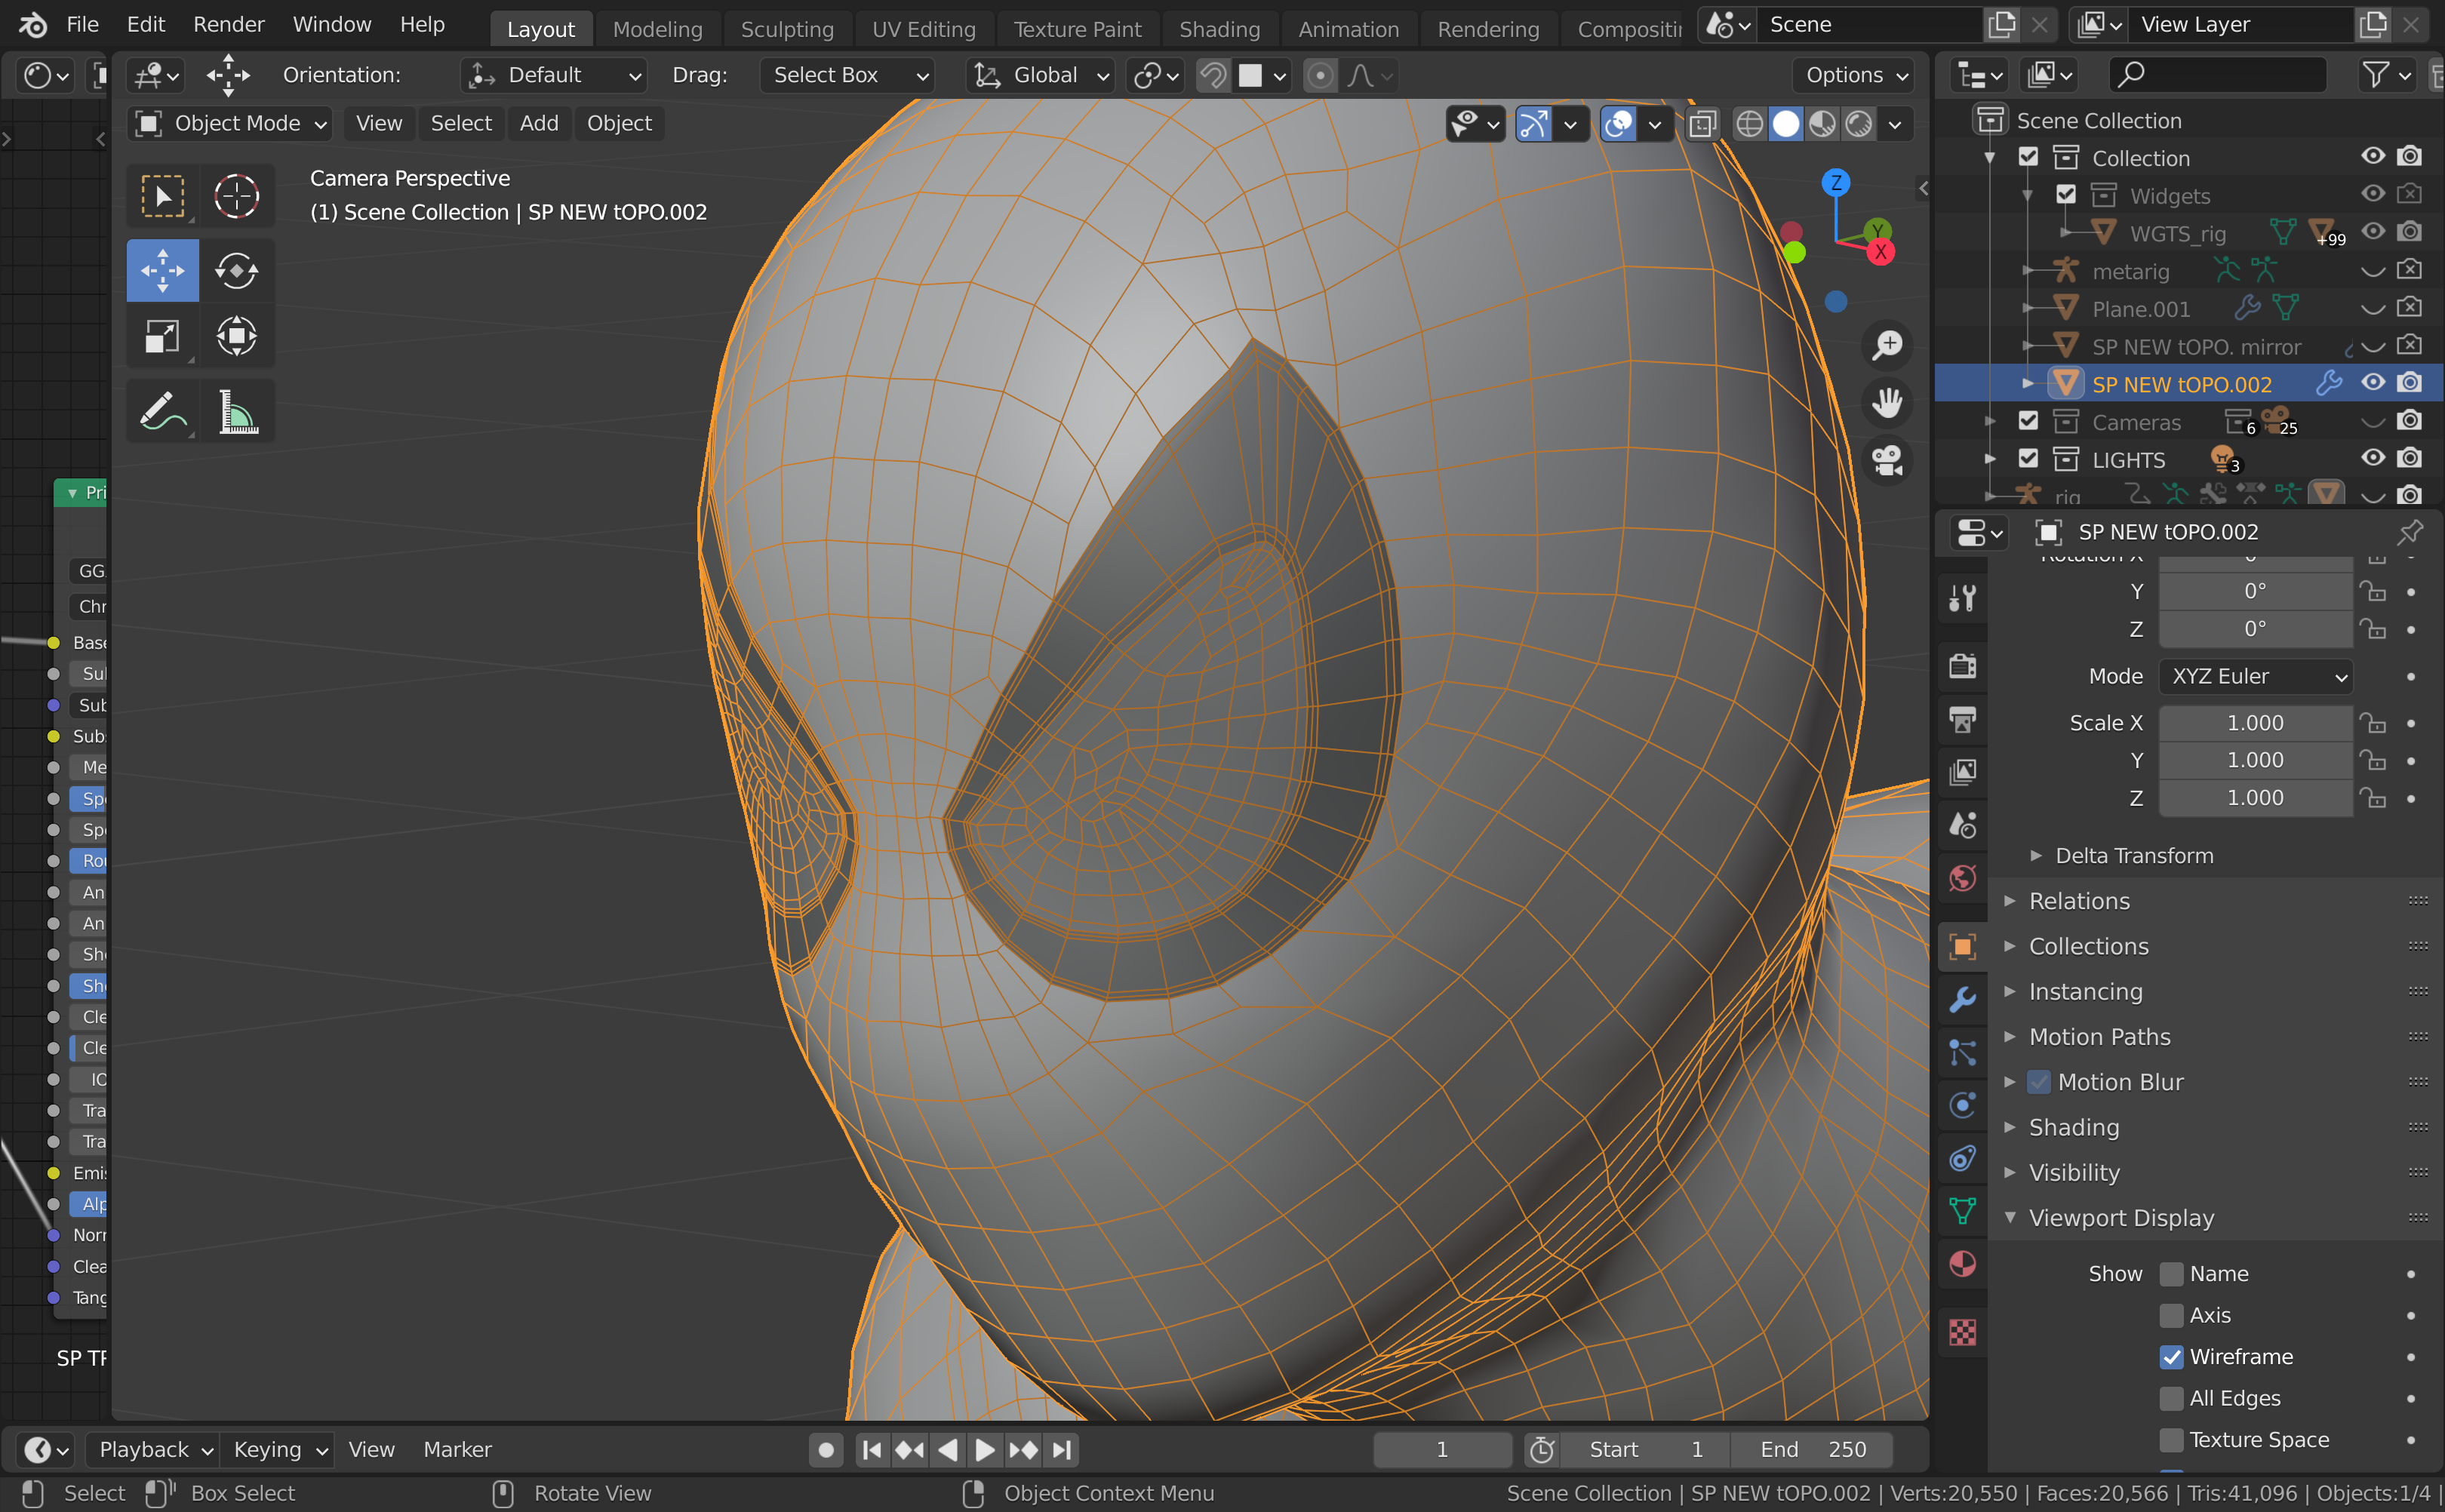Image resolution: width=2445 pixels, height=1512 pixels.
Task: Open the Object Mode dropdown
Action: click(x=231, y=123)
